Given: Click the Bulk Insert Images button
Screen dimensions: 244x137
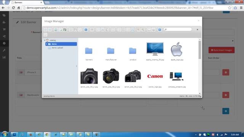Looking at the screenshot, I should 222,50.
